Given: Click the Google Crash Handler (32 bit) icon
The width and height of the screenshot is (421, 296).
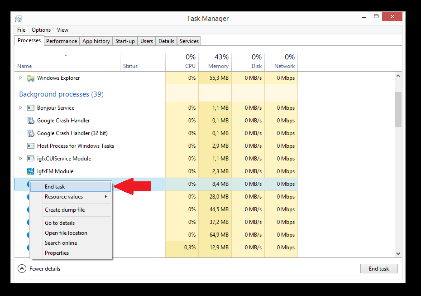Looking at the screenshot, I should pyautogui.click(x=31, y=133).
